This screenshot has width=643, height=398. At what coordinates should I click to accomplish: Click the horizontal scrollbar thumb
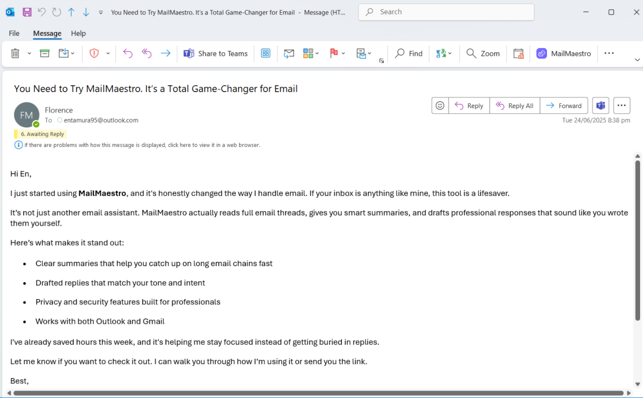click(x=318, y=393)
